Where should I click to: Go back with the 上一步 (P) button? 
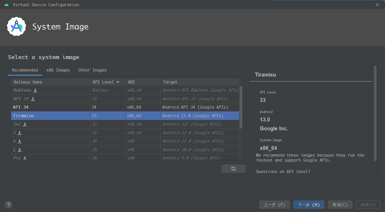click(x=274, y=205)
